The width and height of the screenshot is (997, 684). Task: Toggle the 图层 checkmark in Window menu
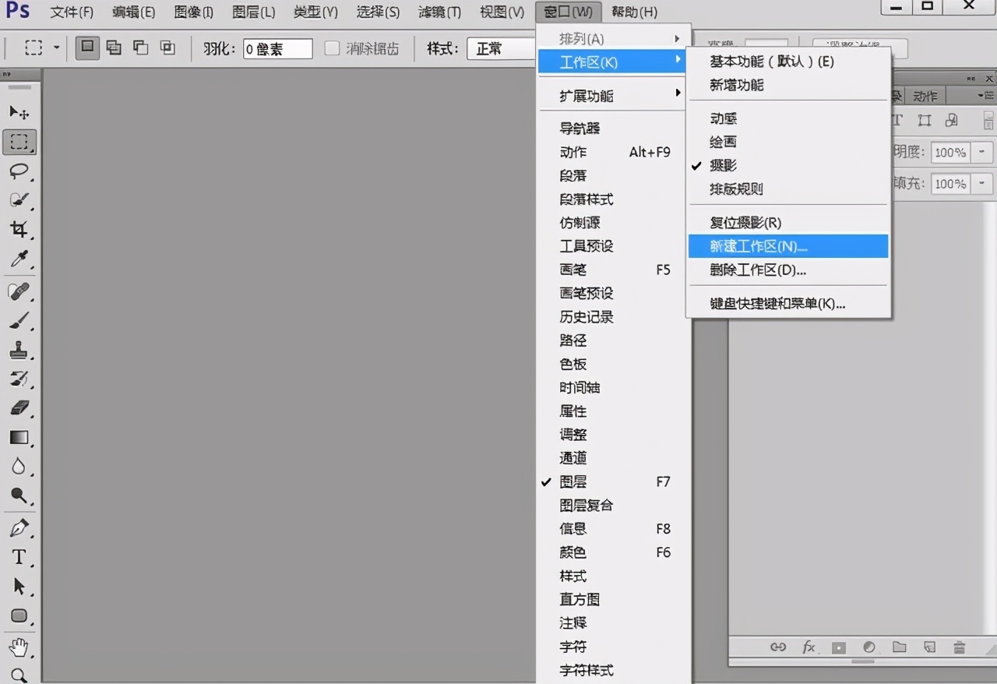548,481
